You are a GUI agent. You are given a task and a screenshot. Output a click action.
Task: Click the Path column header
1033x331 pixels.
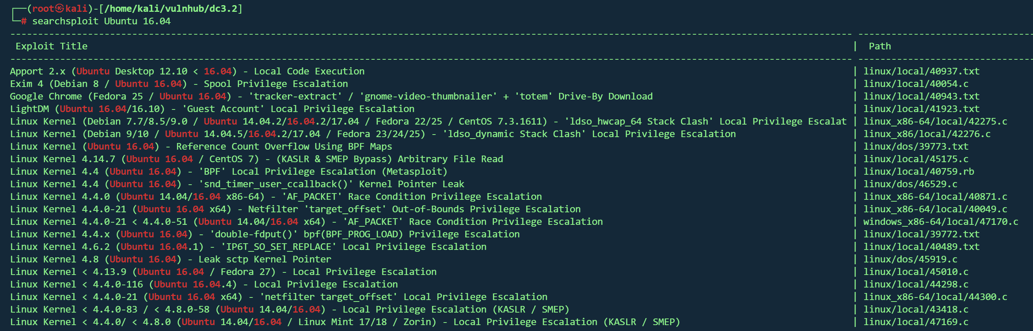(879, 46)
